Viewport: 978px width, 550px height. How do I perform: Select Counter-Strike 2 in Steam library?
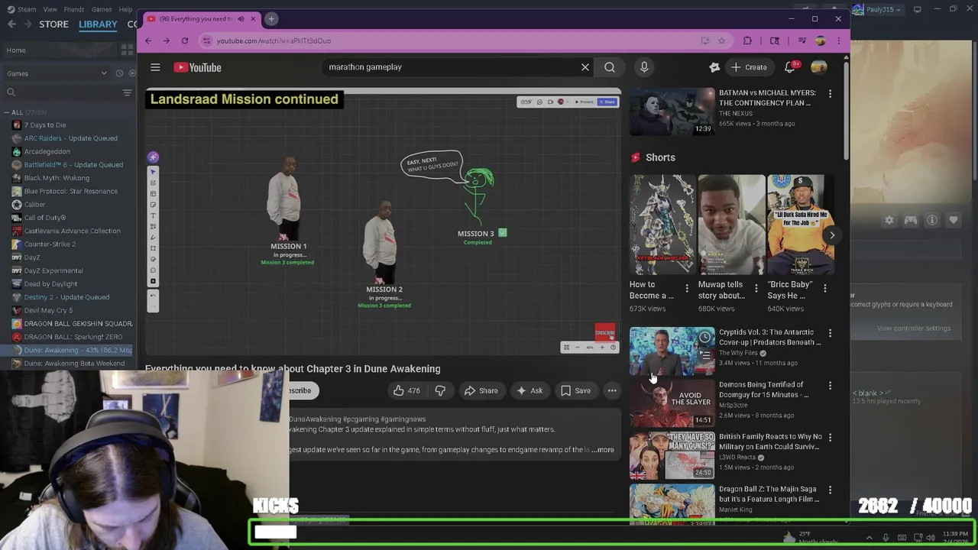[x=50, y=244]
